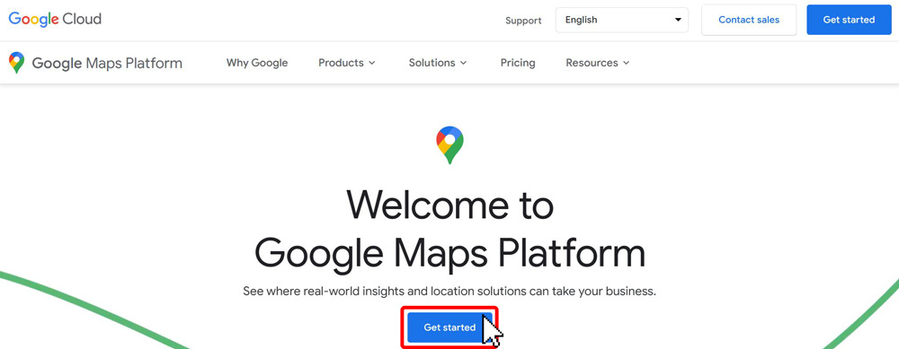Expand the Products menu
Screen dimensions: 899x349
pos(347,63)
